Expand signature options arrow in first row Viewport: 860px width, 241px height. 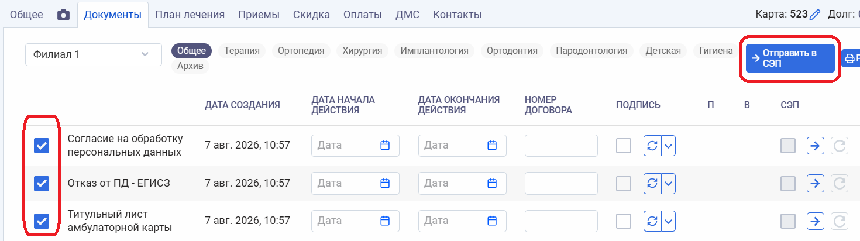669,145
